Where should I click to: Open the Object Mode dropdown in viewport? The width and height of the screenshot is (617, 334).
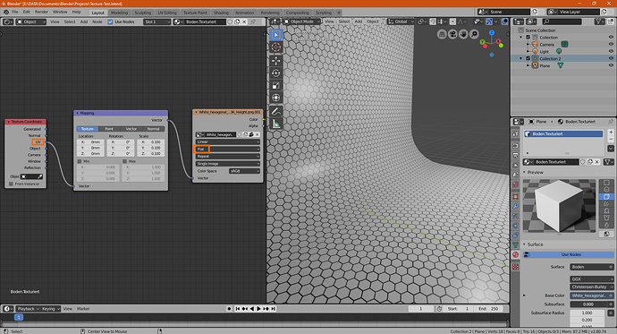click(x=302, y=21)
